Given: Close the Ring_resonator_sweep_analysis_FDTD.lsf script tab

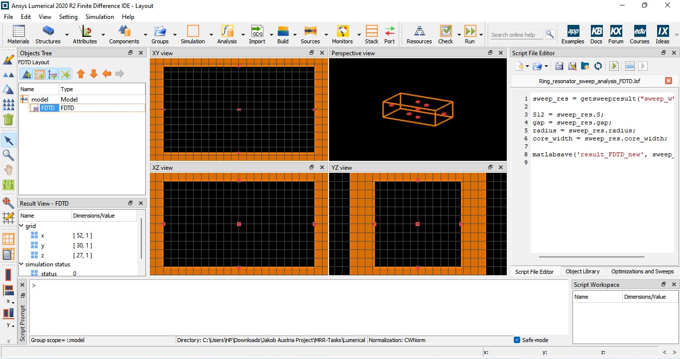Looking at the screenshot, I should point(669,81).
